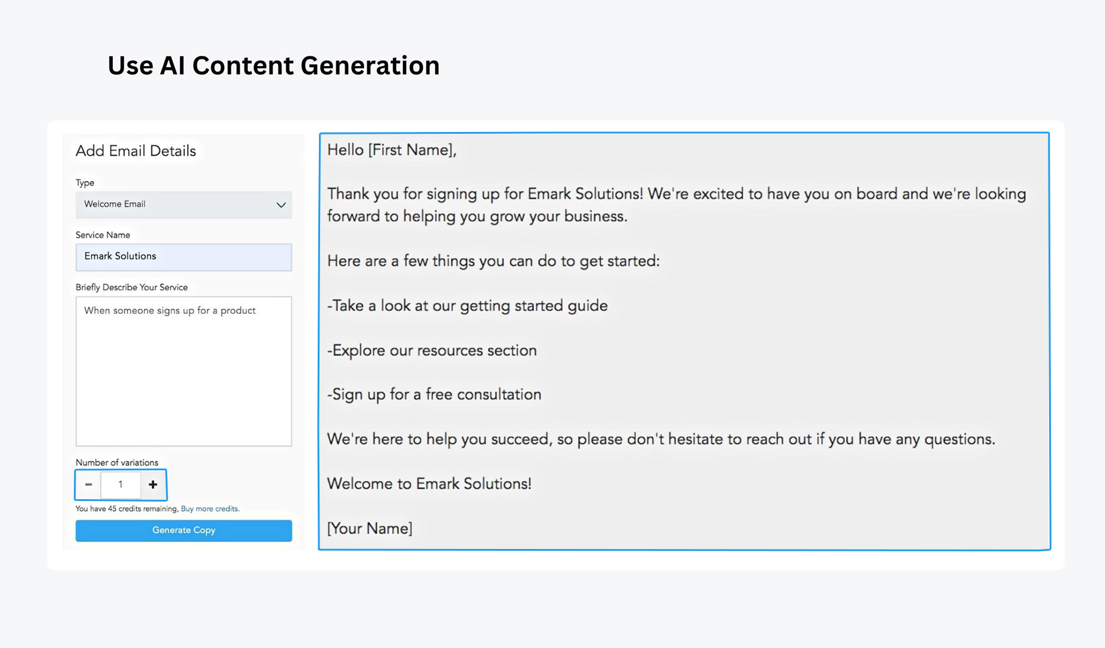Click the 'Use AI Content Generation' title
The width and height of the screenshot is (1105, 648).
click(273, 65)
